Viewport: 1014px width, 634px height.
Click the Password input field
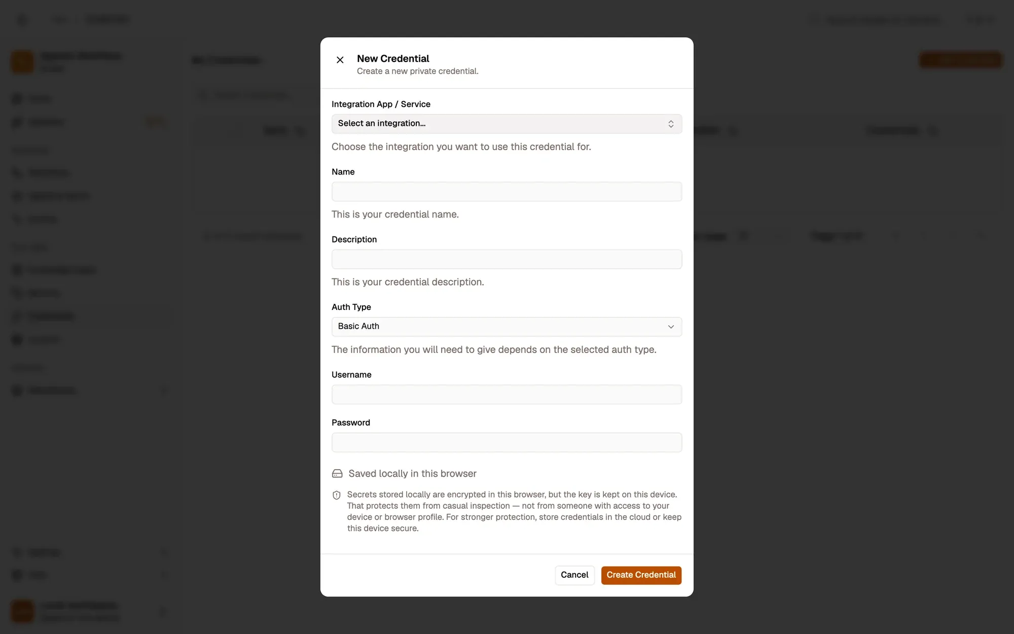[506, 442]
